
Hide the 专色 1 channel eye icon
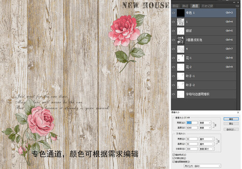pyautogui.click(x=173, y=13)
